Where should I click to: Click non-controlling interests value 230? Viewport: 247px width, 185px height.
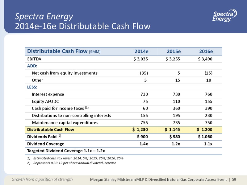tap(209, 115)
